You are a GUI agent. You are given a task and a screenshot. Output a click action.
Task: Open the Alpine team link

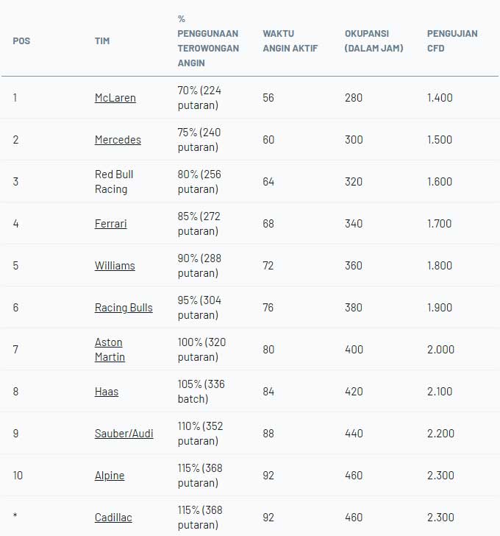(110, 476)
